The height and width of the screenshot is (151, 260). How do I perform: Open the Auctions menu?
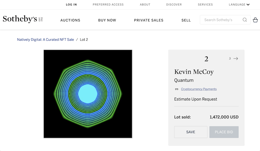point(70,20)
